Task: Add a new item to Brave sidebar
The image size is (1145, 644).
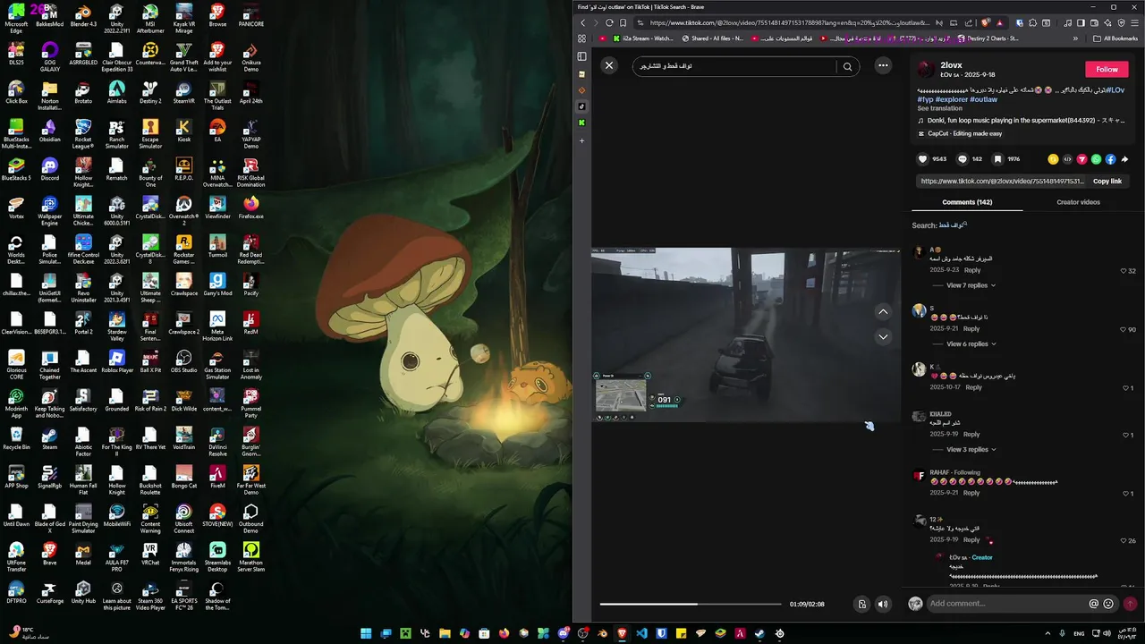Action: coord(581,140)
